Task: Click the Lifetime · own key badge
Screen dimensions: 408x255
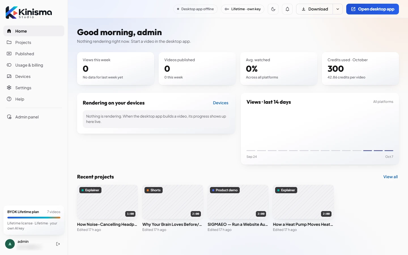Action: [243, 9]
